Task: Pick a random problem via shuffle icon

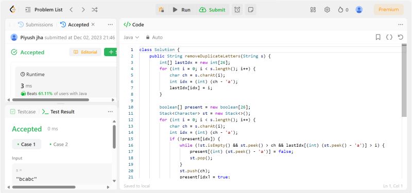Action: (x=95, y=10)
